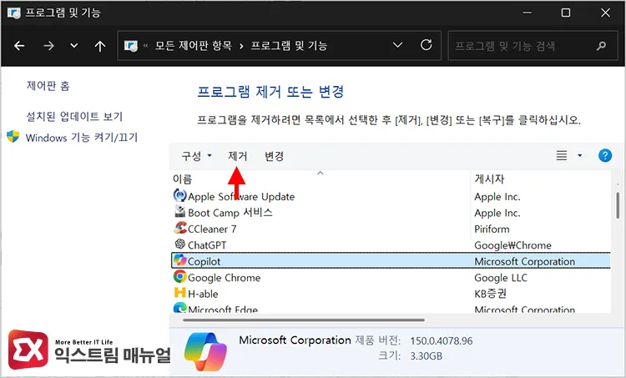This screenshot has height=378, width=626.
Task: Sort by the '이름' column header
Action: point(183,179)
